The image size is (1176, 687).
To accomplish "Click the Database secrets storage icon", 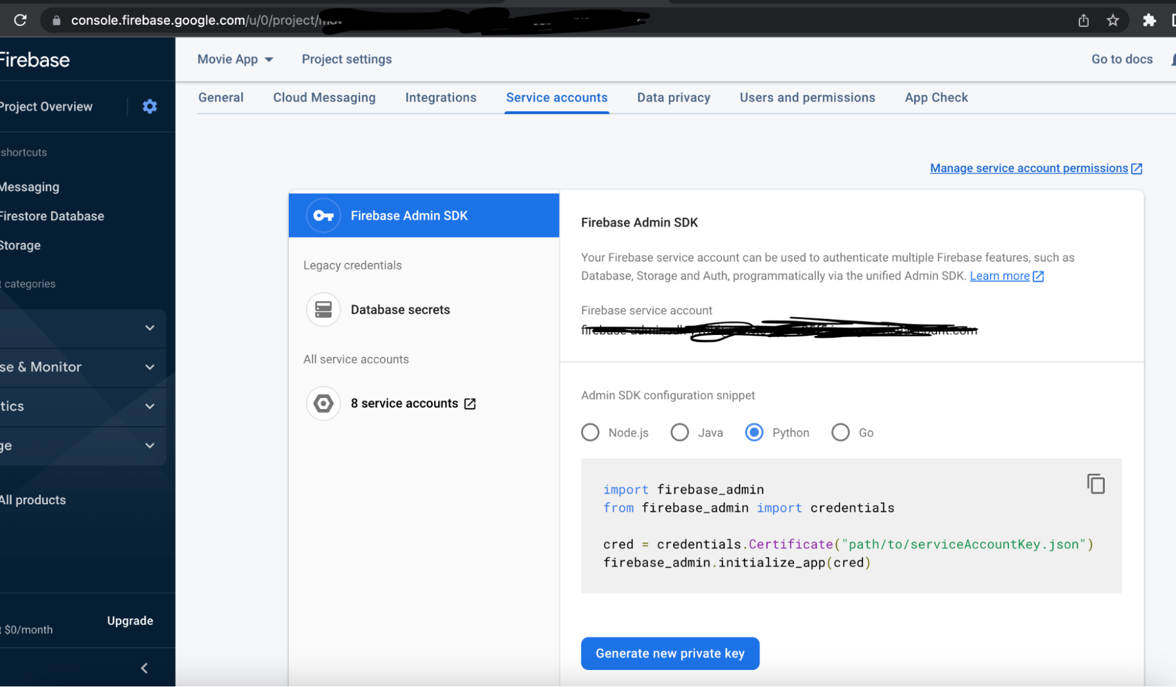I will tap(324, 309).
